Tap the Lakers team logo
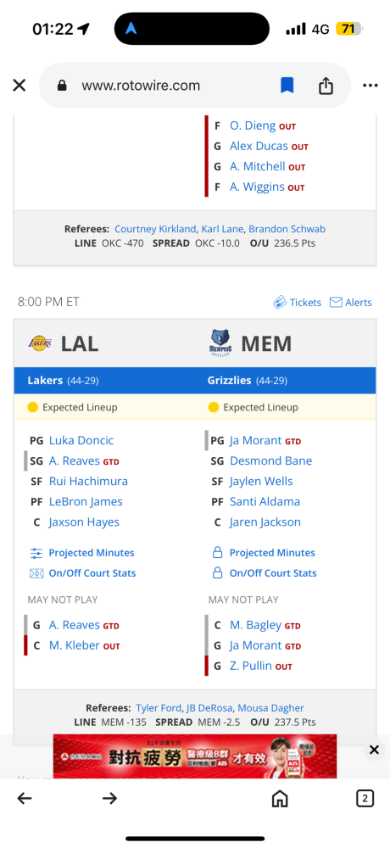 click(41, 343)
